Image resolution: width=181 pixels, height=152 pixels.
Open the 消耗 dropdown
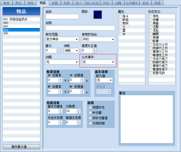[x=71, y=50]
